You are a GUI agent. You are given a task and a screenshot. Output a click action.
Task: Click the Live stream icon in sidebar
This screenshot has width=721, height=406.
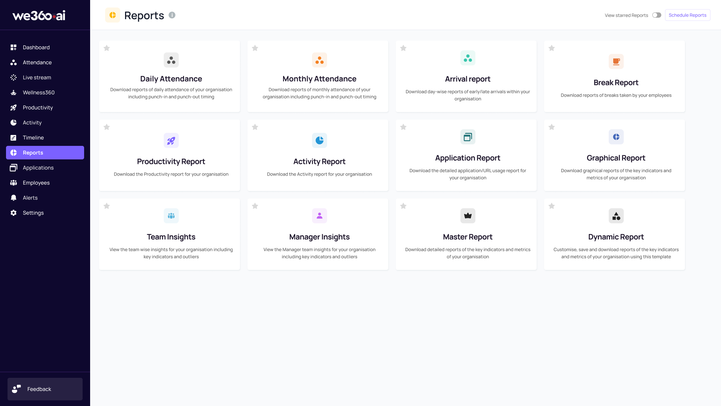click(x=14, y=77)
